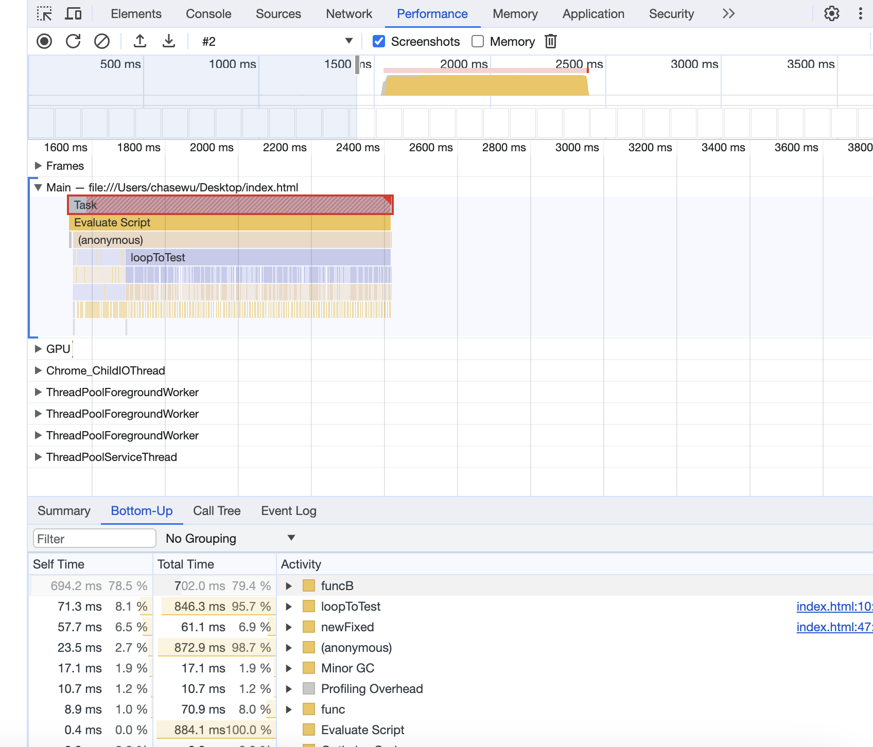Expand the (anonymous) row arrow in table
This screenshot has width=873, height=747.
289,647
